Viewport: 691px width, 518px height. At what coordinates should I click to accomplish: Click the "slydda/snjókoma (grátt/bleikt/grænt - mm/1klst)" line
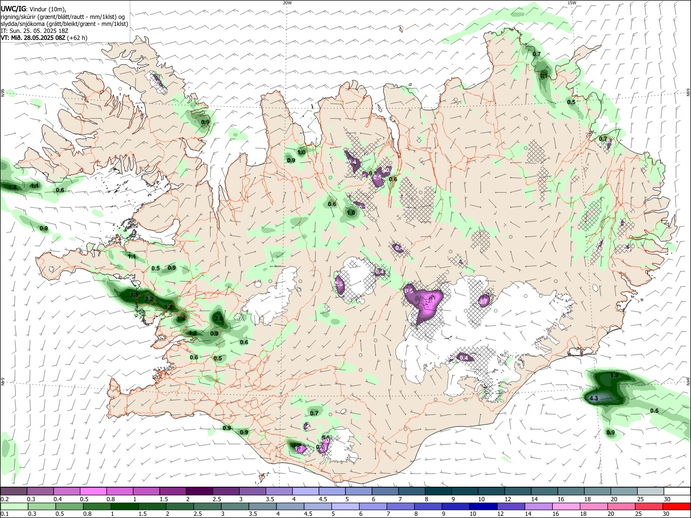tap(64, 24)
